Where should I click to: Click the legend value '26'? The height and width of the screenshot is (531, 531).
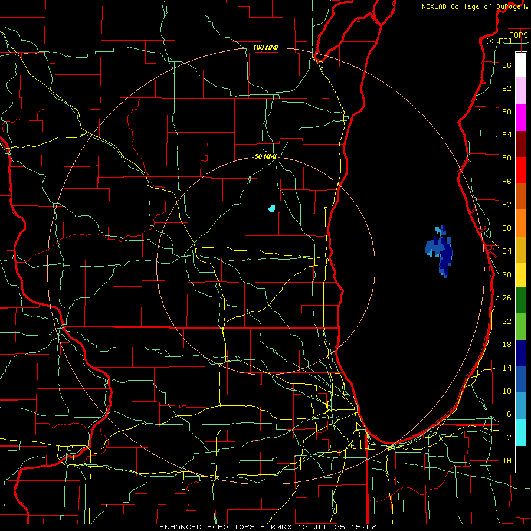507,298
